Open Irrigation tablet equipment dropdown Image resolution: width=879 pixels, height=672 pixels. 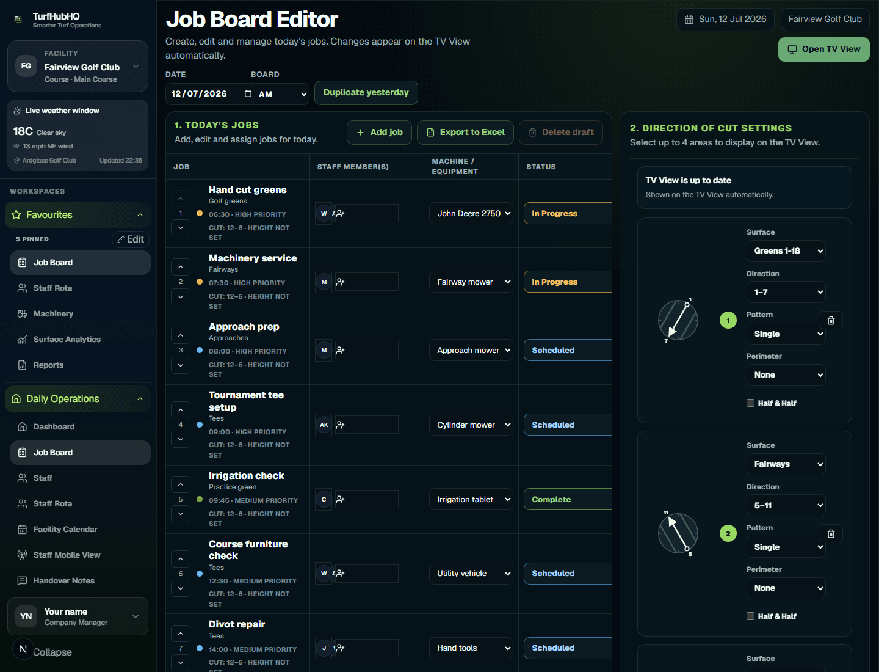(x=471, y=500)
